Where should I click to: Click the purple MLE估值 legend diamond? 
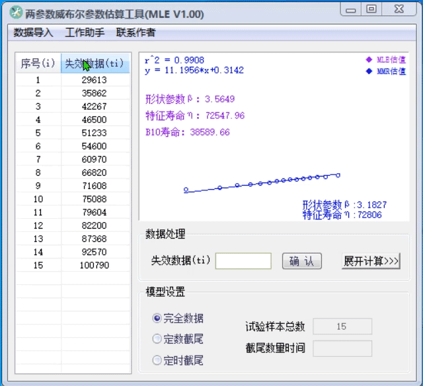pyautogui.click(x=369, y=59)
